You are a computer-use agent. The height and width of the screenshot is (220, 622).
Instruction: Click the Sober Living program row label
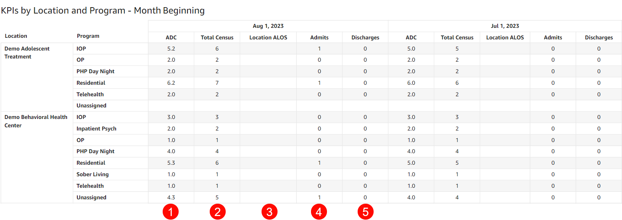click(93, 174)
